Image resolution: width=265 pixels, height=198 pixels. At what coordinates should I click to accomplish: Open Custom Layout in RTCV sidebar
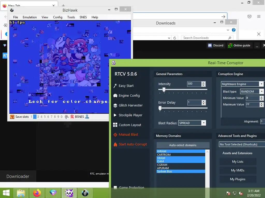coord(127,125)
